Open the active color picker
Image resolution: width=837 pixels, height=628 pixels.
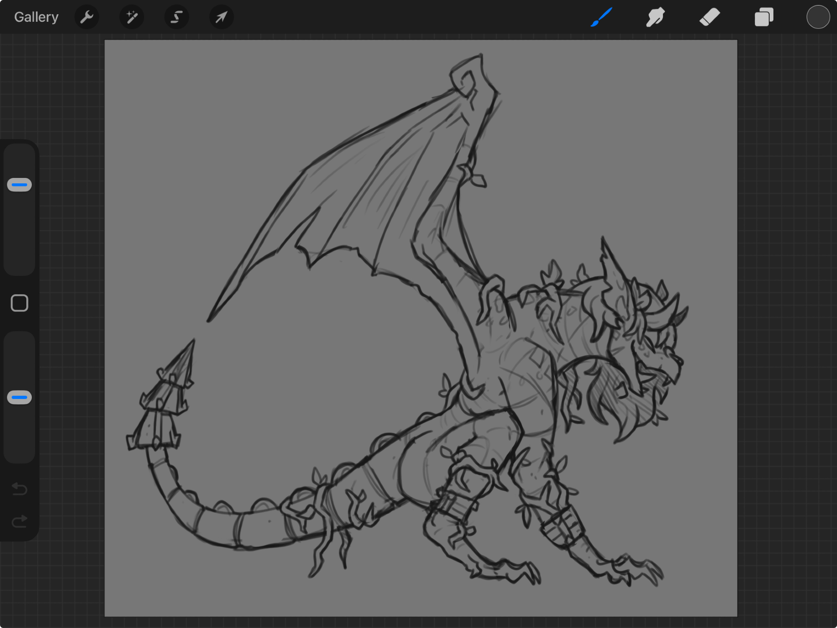[818, 17]
